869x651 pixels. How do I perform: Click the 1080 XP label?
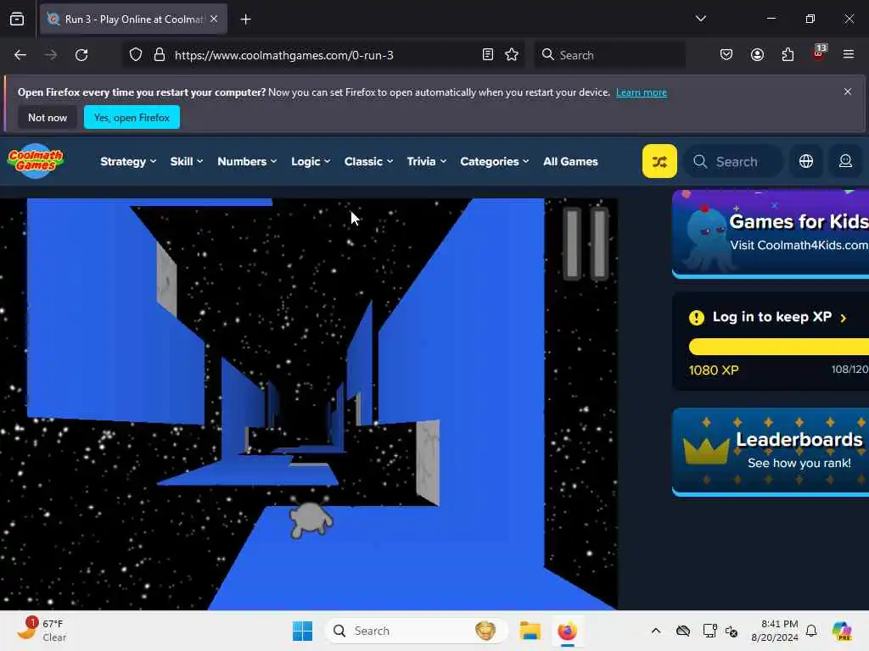click(x=713, y=370)
